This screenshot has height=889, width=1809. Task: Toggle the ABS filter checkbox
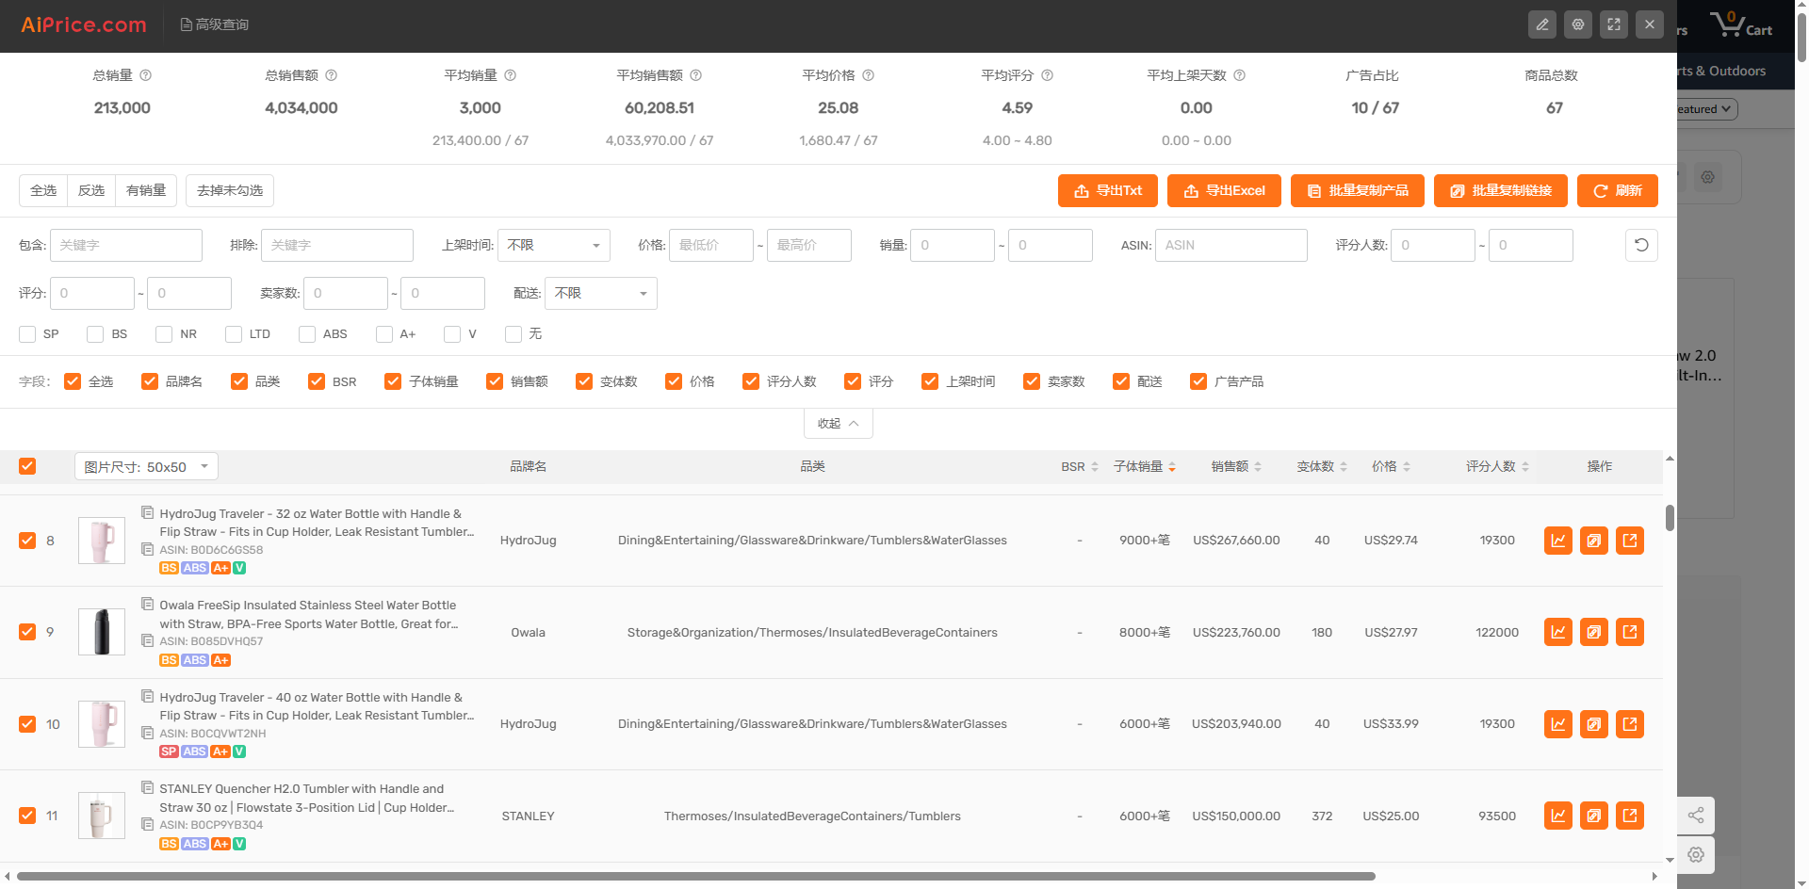pos(307,334)
